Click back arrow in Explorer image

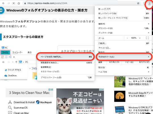coord(3,62)
